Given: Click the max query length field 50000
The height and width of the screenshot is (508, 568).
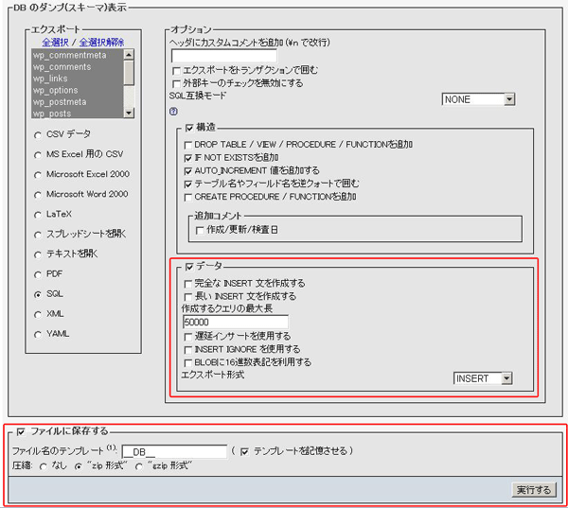Looking at the screenshot, I should tap(236, 322).
